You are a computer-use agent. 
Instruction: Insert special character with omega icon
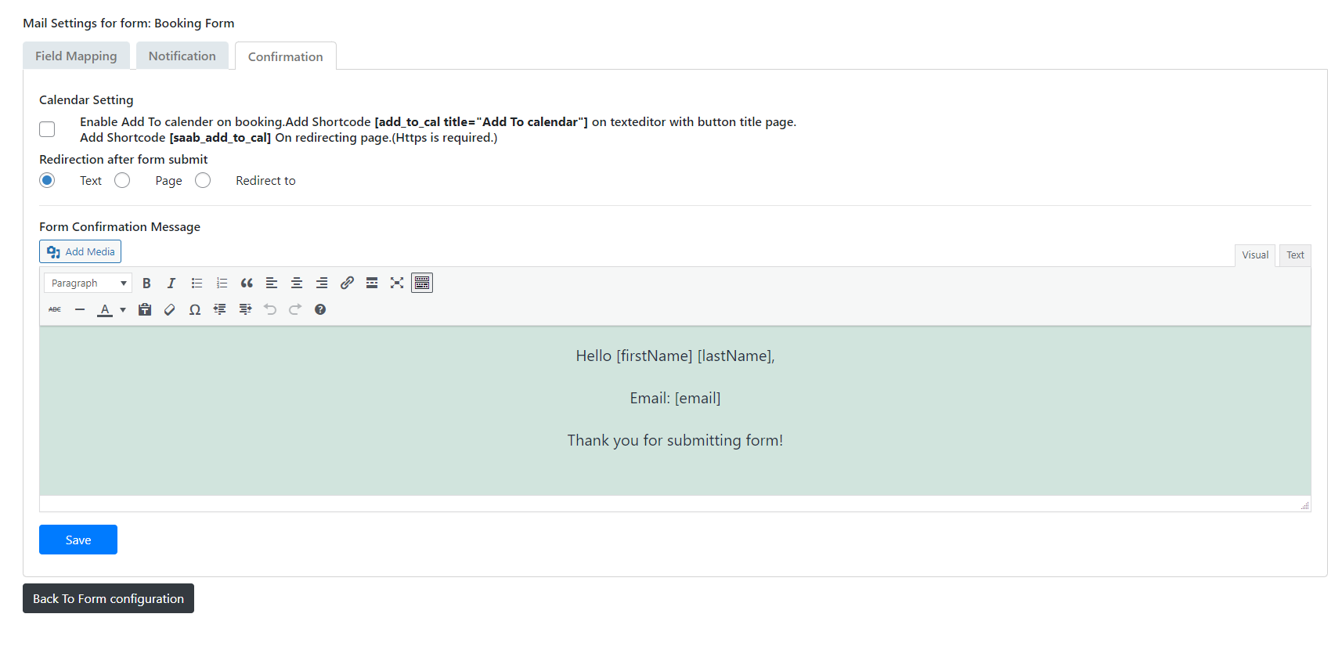coord(195,310)
